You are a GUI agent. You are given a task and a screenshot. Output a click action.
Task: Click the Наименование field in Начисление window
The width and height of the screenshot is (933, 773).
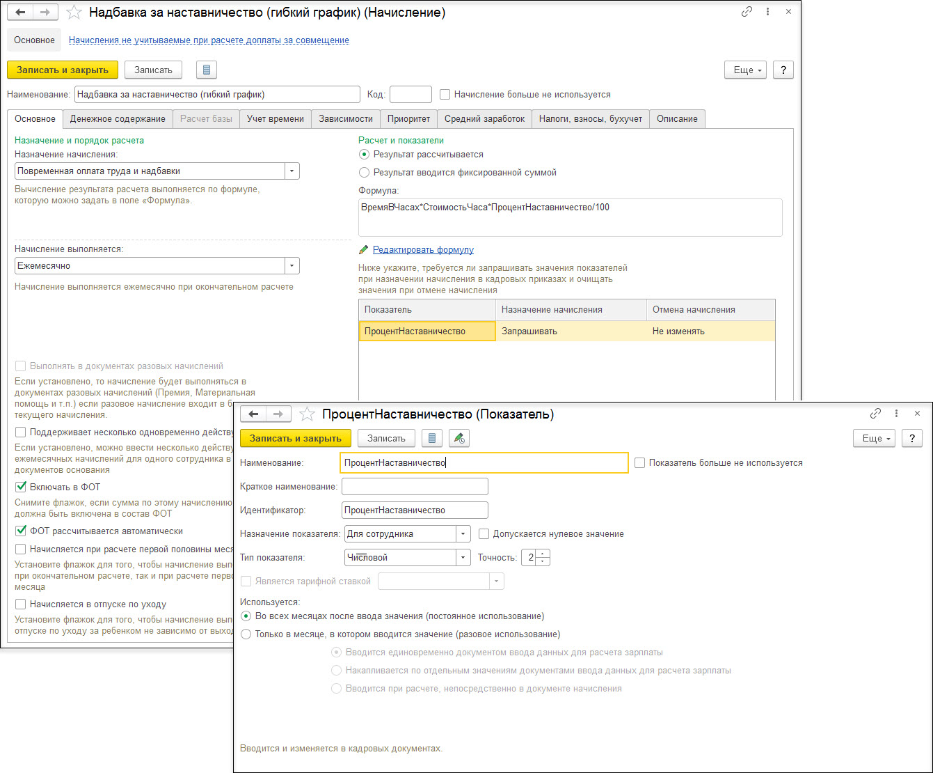[x=217, y=94]
